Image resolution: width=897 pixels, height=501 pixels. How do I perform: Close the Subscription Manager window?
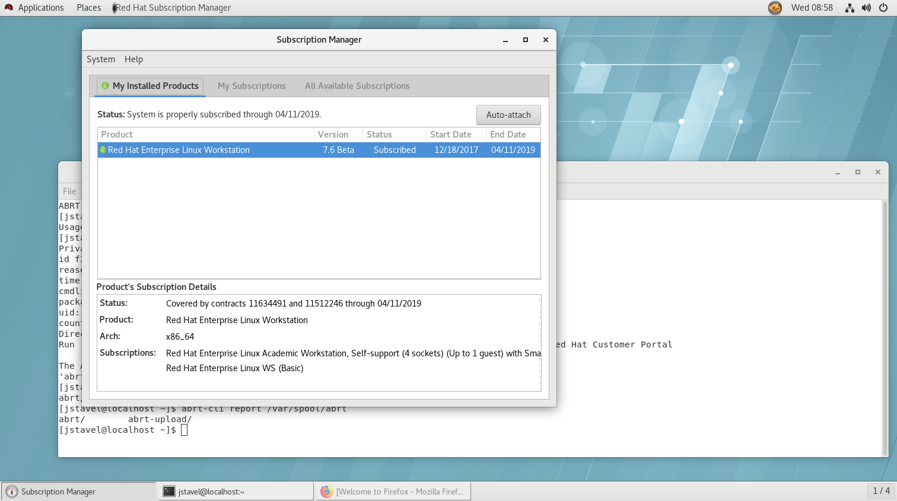(545, 40)
